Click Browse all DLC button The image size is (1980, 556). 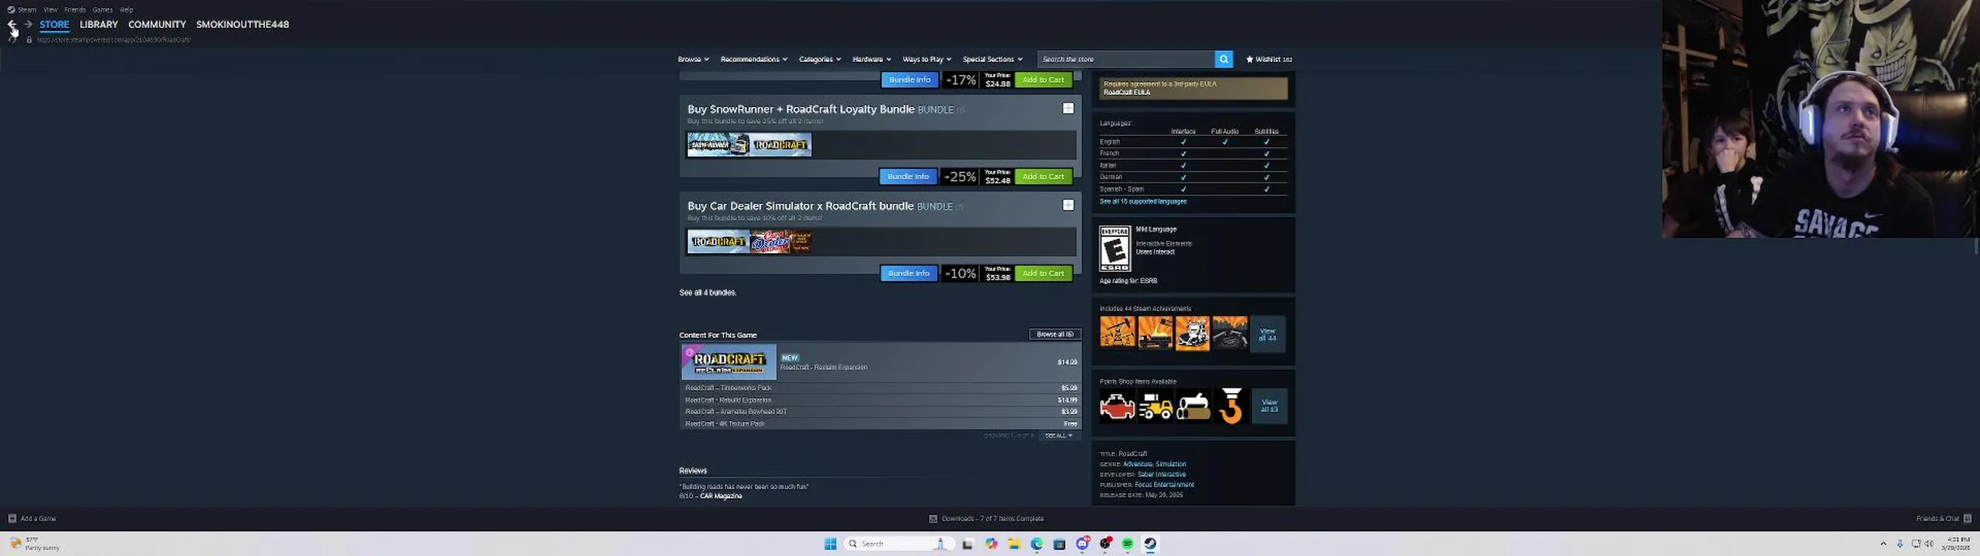pyautogui.click(x=1055, y=334)
